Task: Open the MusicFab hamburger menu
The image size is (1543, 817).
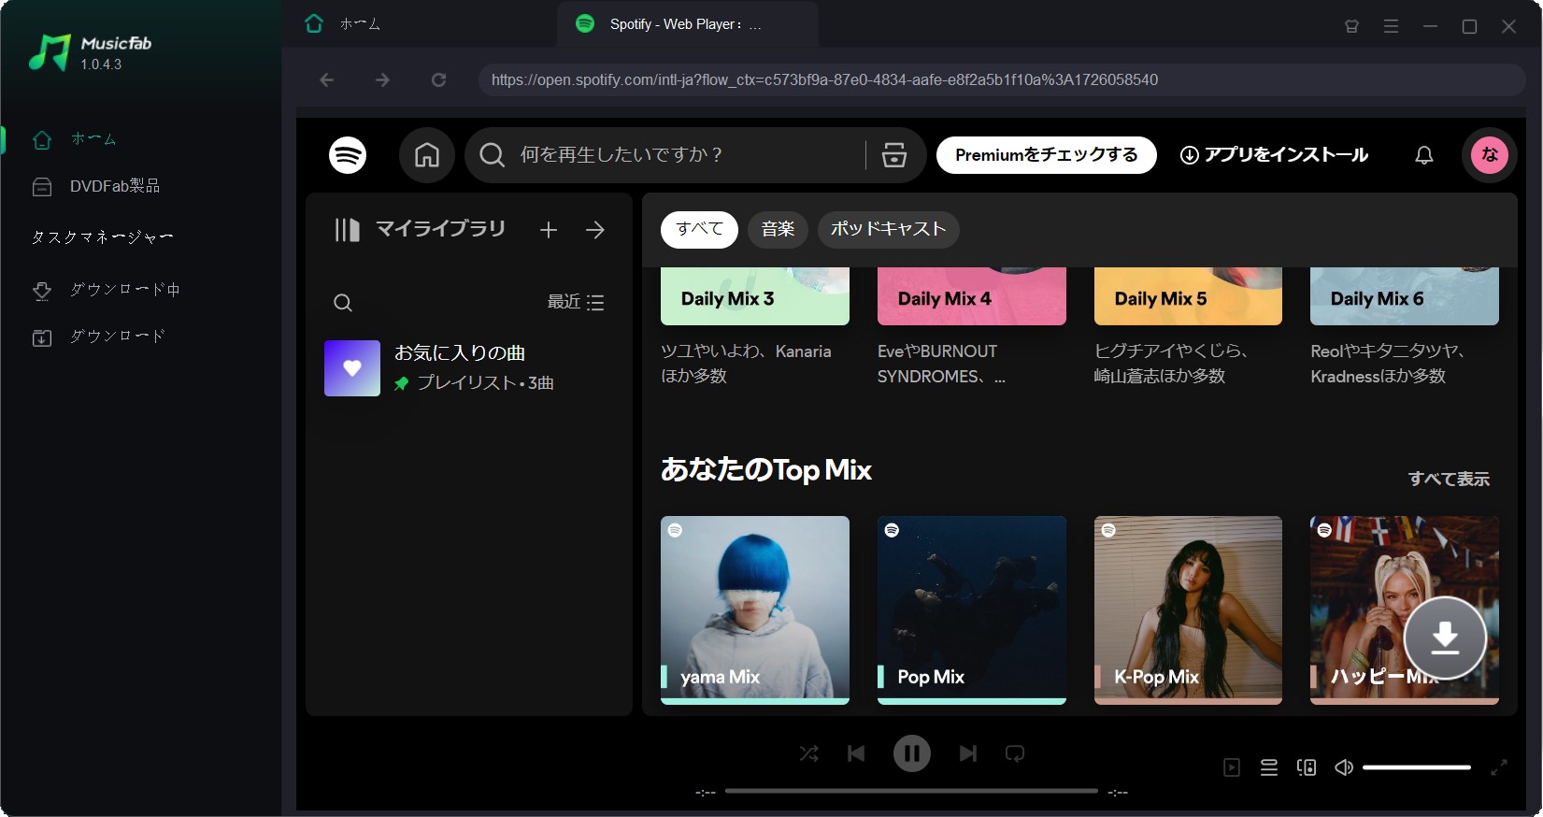Action: tap(1391, 26)
